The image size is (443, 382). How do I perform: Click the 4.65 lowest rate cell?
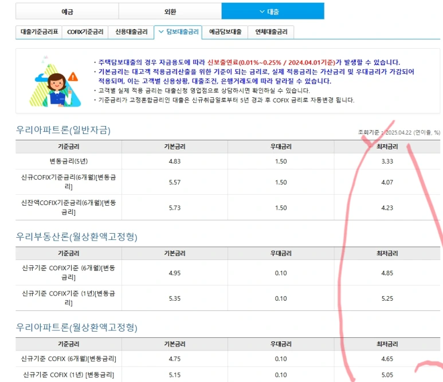[387, 359]
